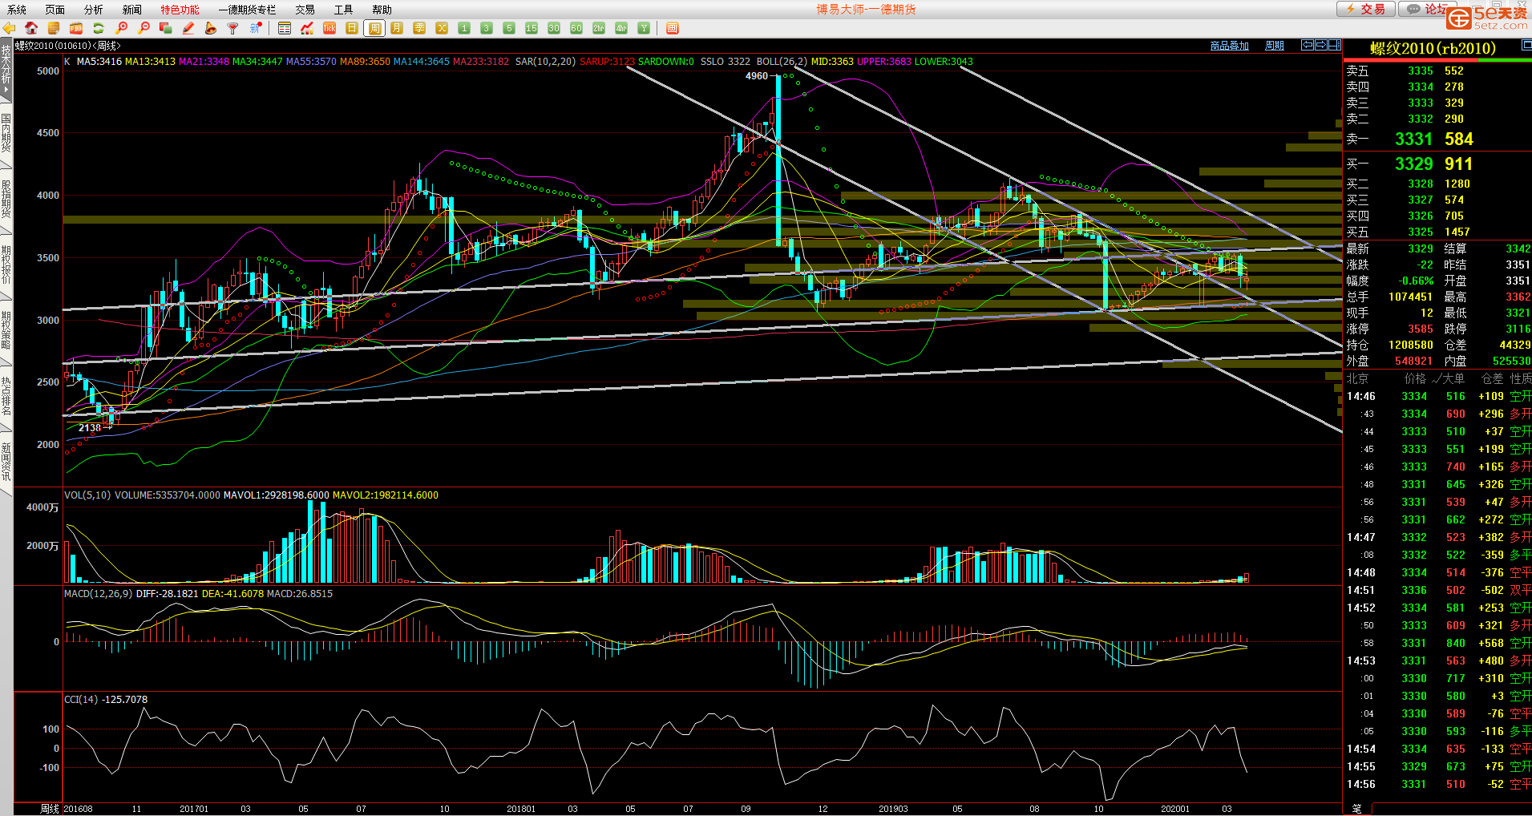The height and width of the screenshot is (816, 1532).
Task: Click the 周线 label at bottom-left
Action: click(x=50, y=809)
